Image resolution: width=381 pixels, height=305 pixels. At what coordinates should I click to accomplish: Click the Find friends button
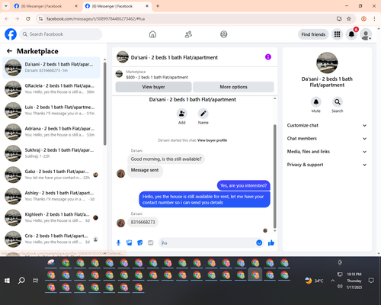point(313,34)
